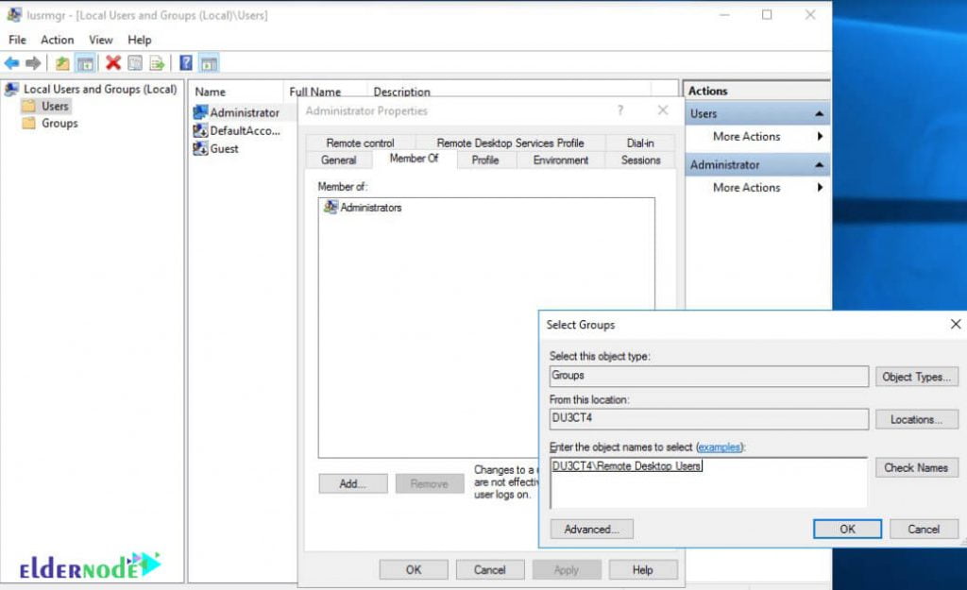Click the Export List toolbar icon
The height and width of the screenshot is (590, 967).
[158, 63]
